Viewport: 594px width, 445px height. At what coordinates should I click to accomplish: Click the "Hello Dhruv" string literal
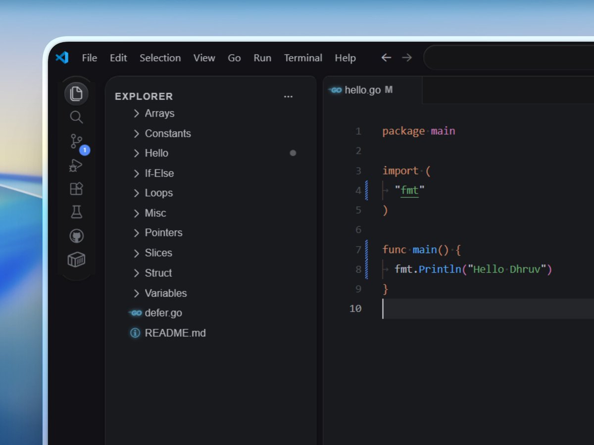(506, 269)
